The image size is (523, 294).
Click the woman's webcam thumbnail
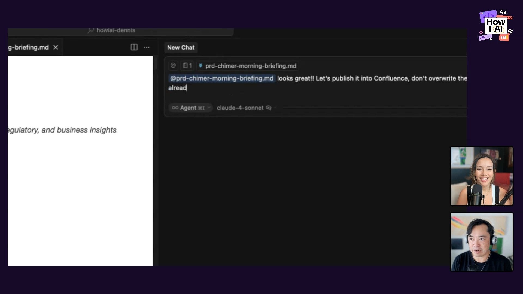[x=482, y=176]
